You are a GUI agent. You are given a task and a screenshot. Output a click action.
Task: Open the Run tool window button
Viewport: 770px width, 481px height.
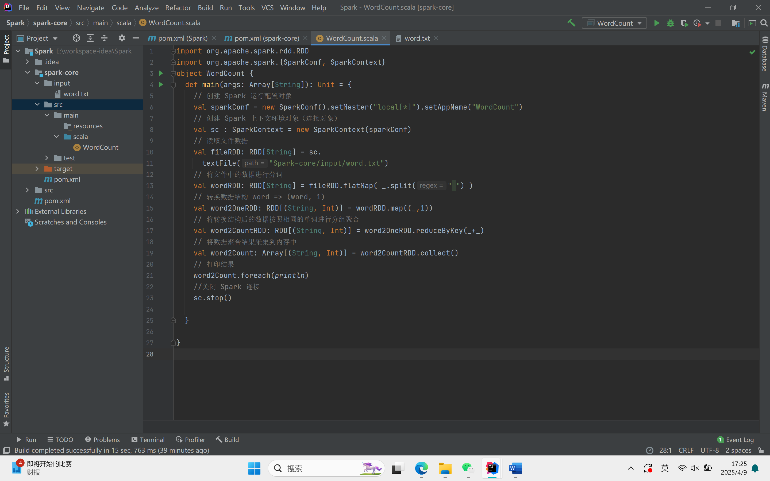pyautogui.click(x=26, y=440)
